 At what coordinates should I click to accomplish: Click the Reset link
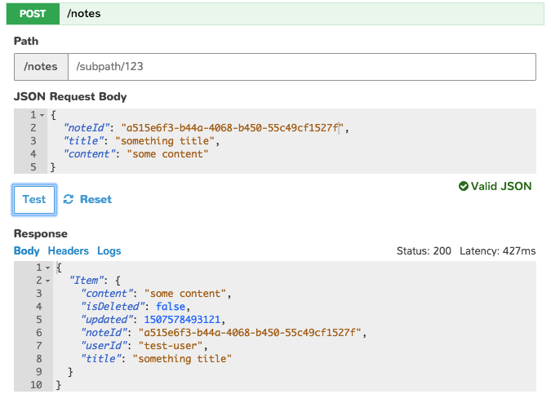click(96, 200)
